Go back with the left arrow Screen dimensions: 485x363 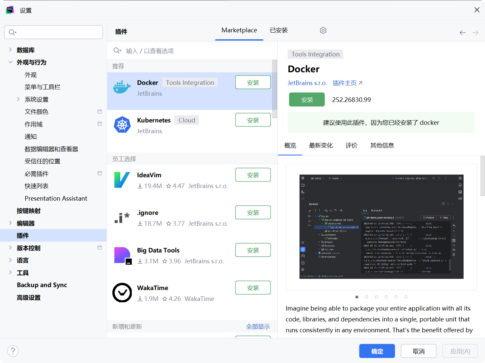click(x=463, y=33)
